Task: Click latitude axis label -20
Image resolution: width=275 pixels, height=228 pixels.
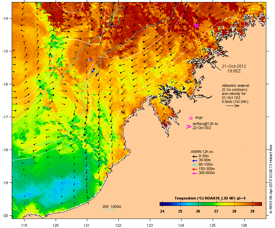Action: 5,215
